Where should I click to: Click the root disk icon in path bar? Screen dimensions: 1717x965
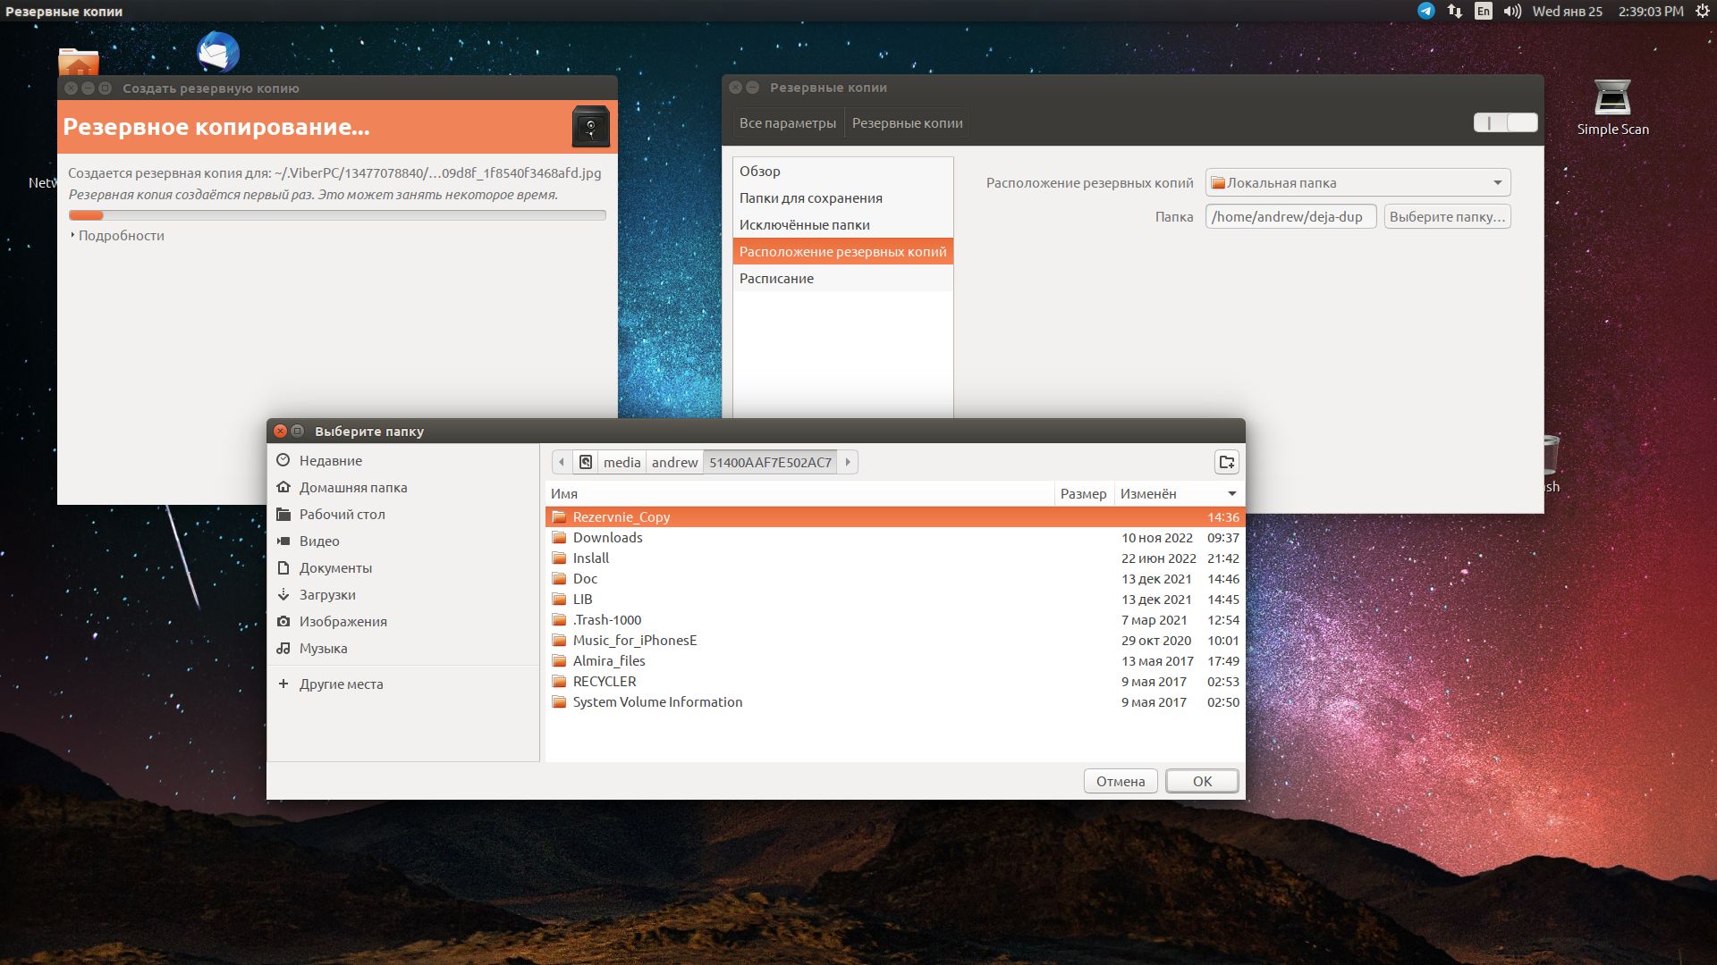586,462
